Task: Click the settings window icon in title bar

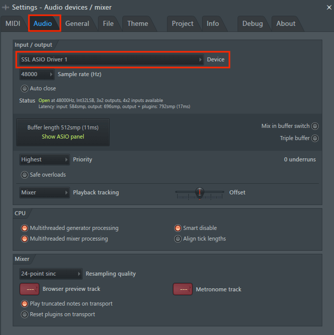Action: click(6, 7)
